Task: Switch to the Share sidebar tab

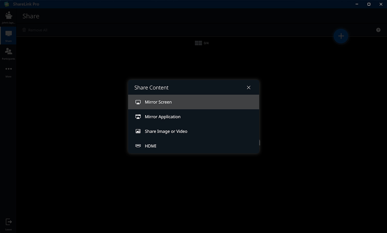Action: pyautogui.click(x=9, y=36)
